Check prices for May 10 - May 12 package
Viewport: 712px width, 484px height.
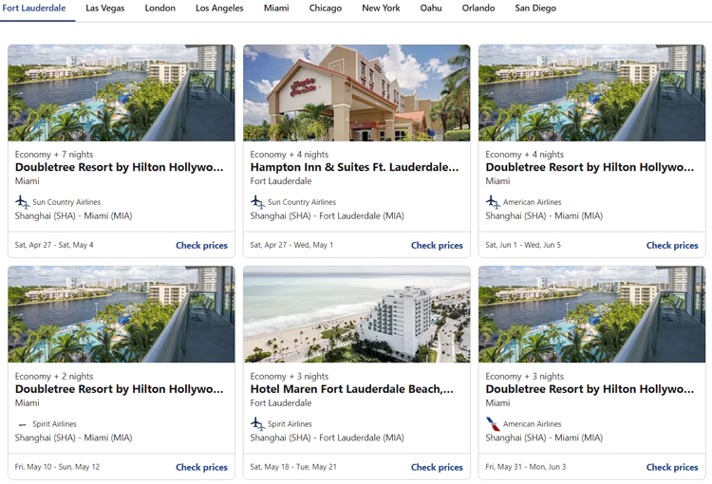point(201,467)
